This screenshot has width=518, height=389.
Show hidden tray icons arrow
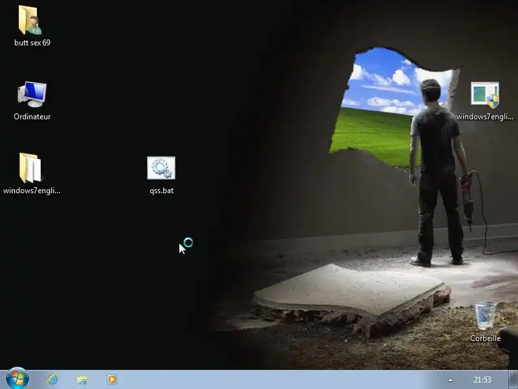(x=450, y=380)
